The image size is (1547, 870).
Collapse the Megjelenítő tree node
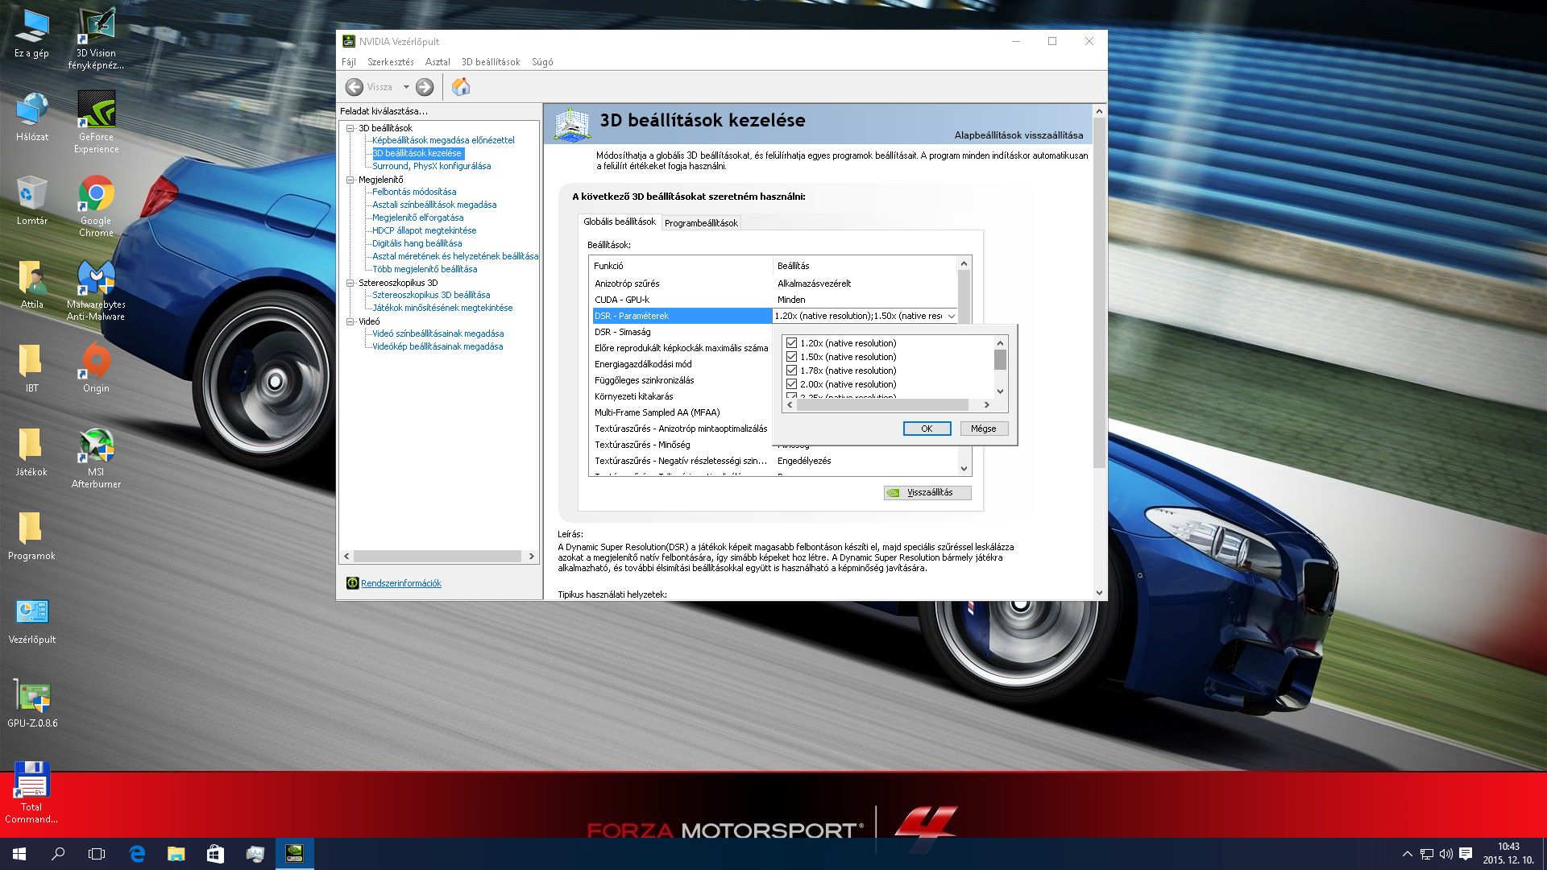350,180
